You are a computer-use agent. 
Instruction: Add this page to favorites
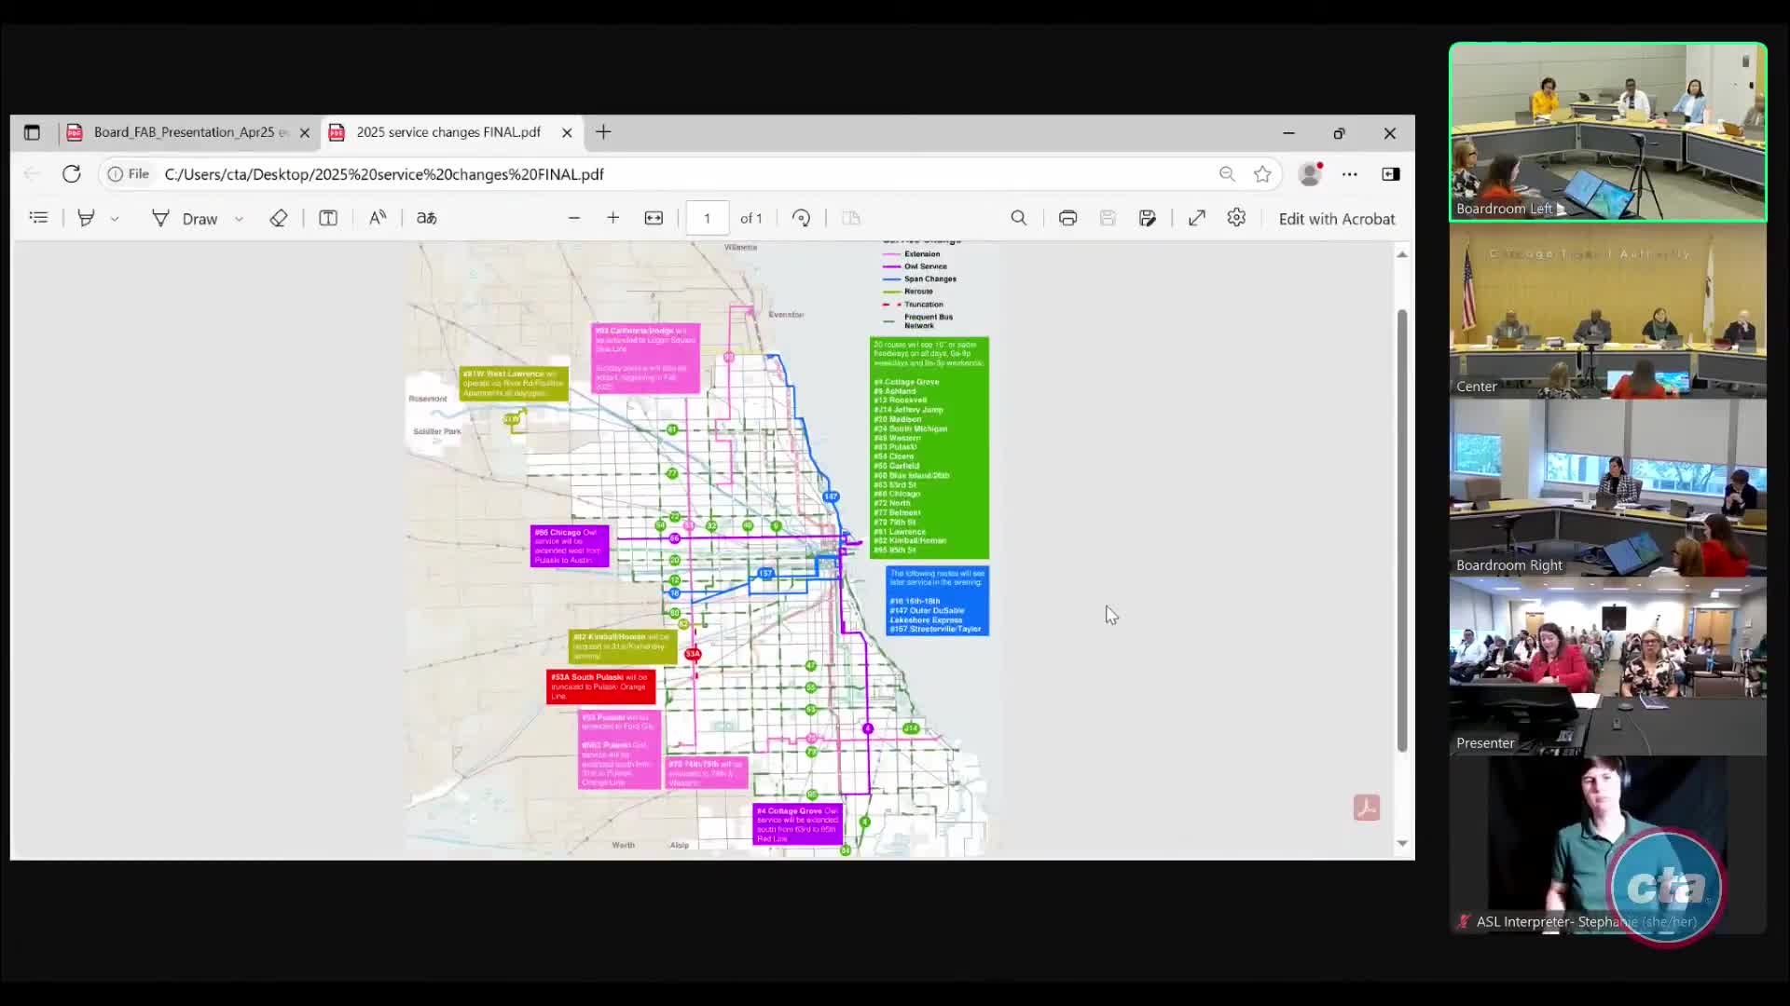pyautogui.click(x=1262, y=174)
